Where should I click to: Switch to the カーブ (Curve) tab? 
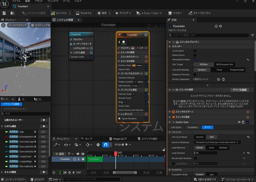86,139
